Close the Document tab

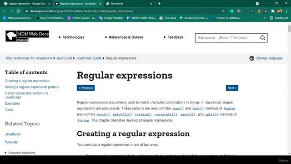click(151, 4)
